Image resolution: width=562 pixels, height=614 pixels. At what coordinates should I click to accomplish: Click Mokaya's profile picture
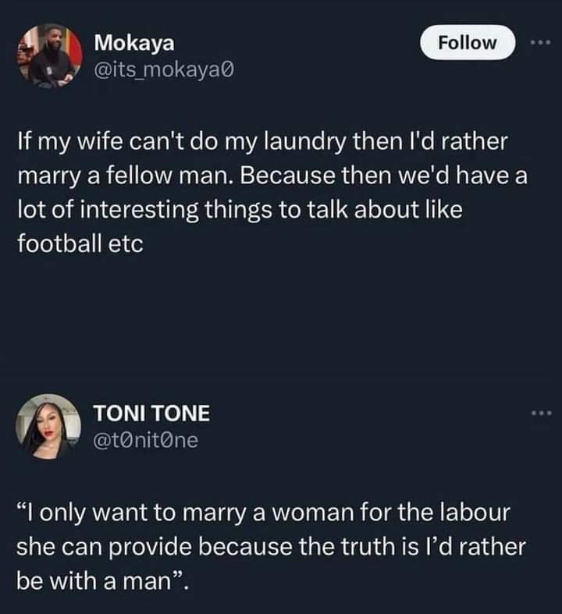(50, 55)
